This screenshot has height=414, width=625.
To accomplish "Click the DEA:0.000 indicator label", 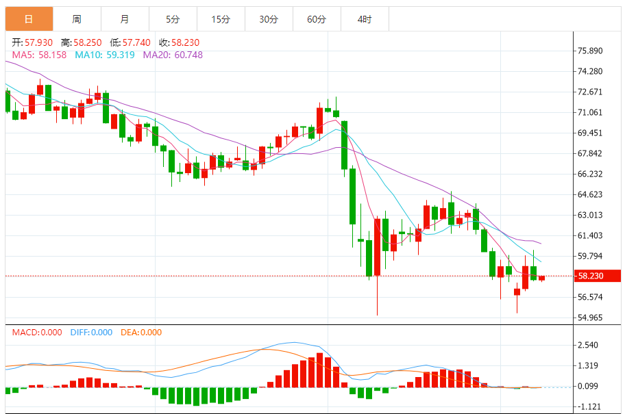I will click(x=141, y=333).
